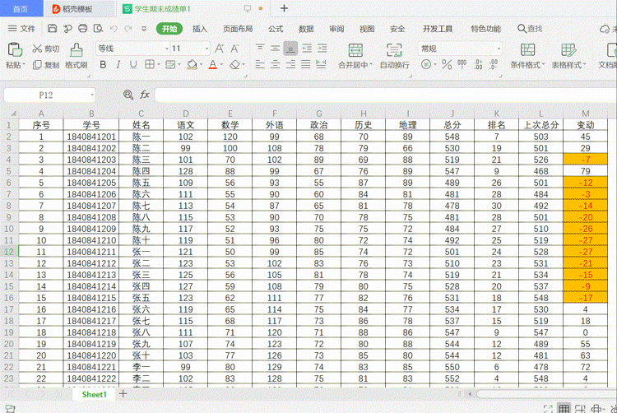The image size is (617, 413).
Task: Open the font size 11 dropdown
Action: click(206, 49)
